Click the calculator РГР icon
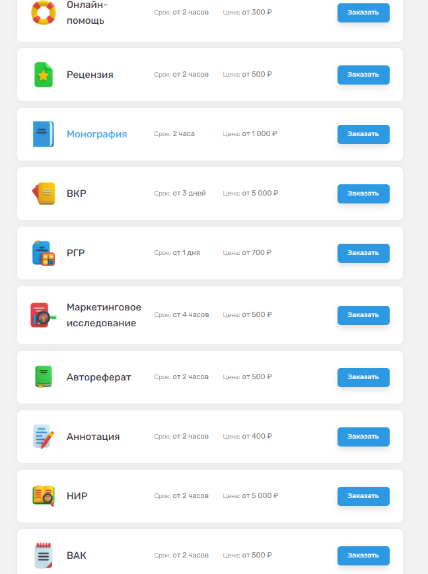Image resolution: width=428 pixels, height=574 pixels. point(44,253)
